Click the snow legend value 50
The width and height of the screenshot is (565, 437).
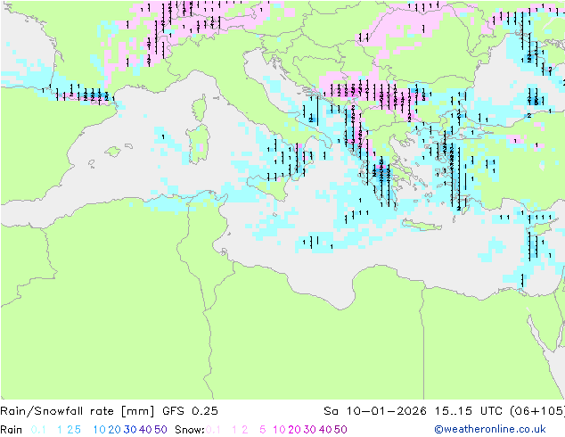tap(341, 430)
